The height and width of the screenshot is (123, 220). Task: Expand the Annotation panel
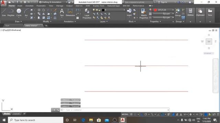point(70,22)
